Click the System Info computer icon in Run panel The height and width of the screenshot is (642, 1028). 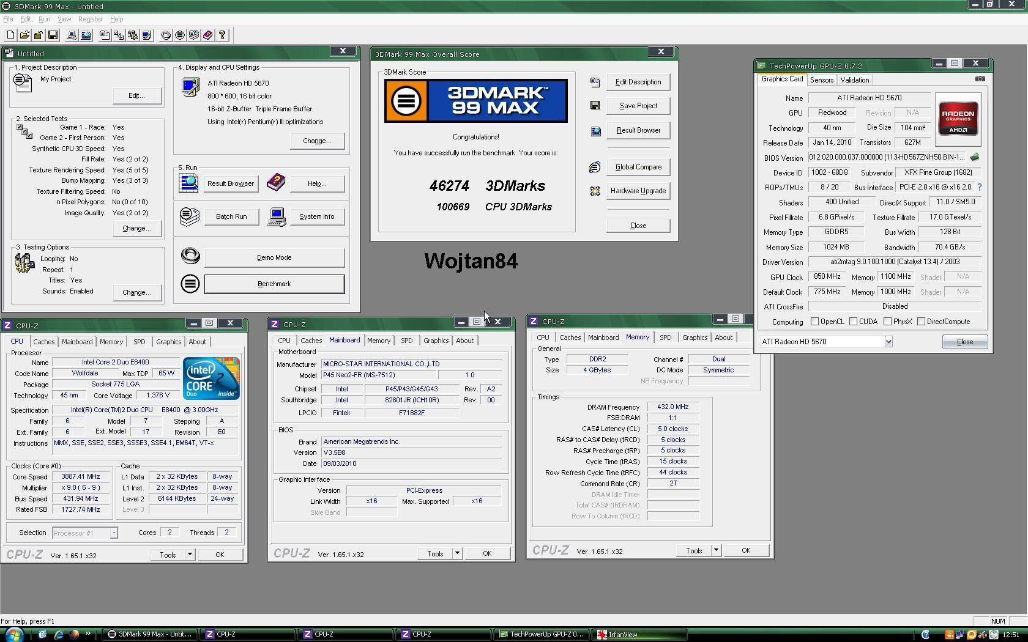277,216
